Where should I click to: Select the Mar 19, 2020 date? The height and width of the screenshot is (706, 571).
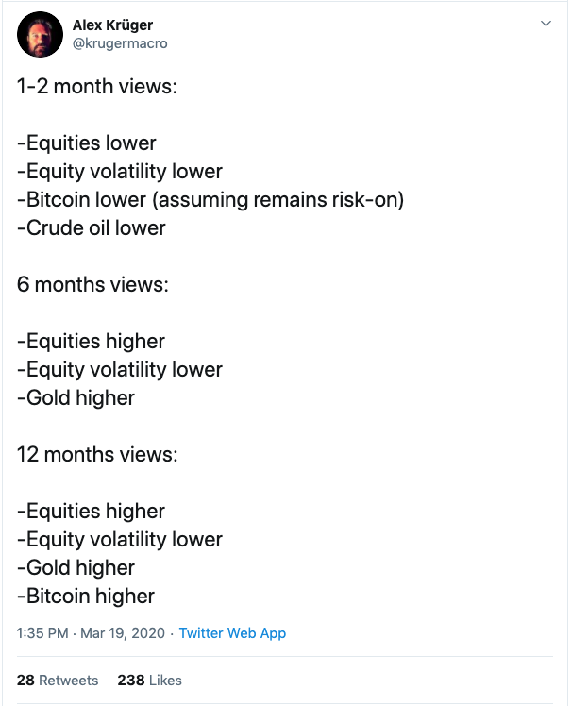[123, 633]
